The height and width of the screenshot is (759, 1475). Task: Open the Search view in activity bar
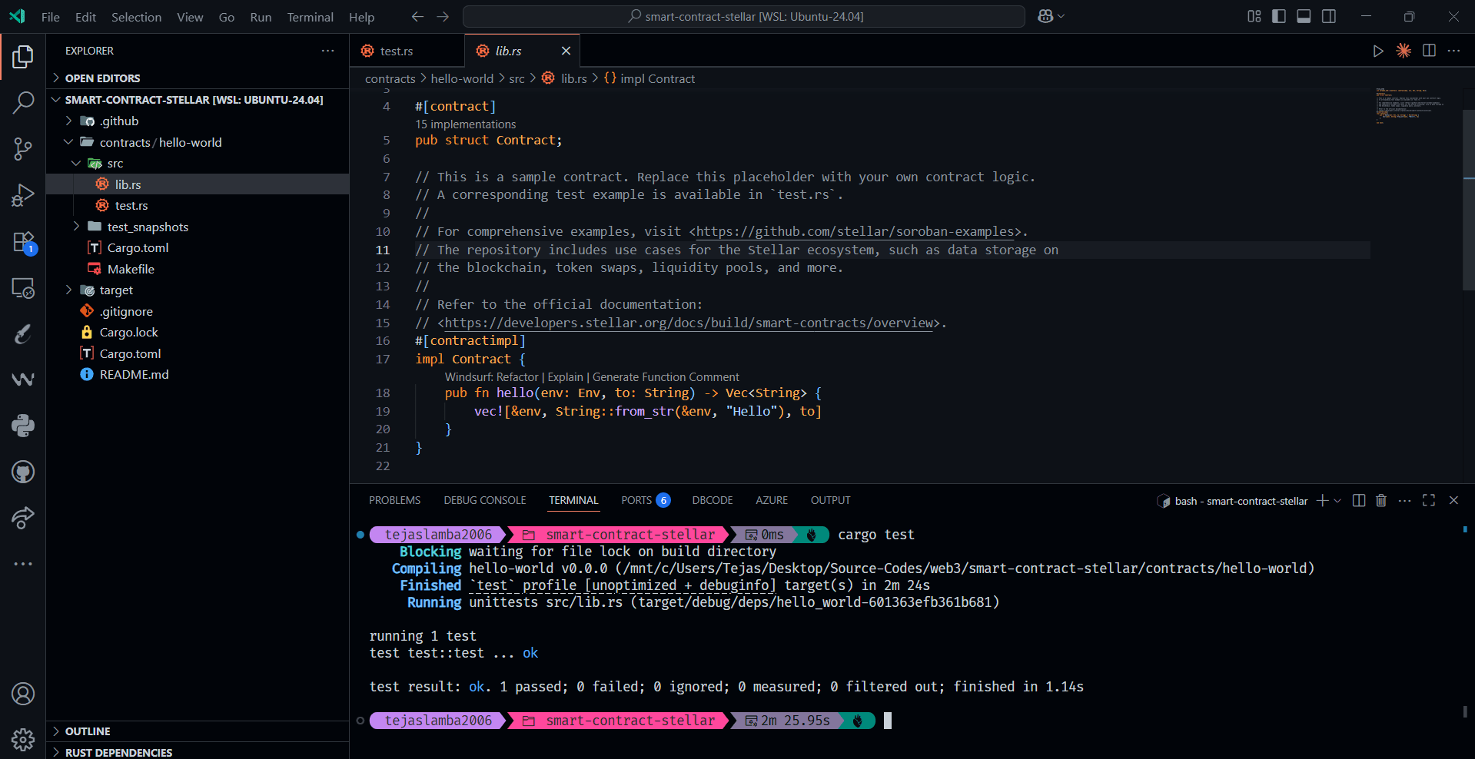pos(23,102)
